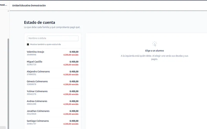Click Valentina Araujo's '4.200,00 vencido' amount
Viewport: 207px width, 129px height.
pyautogui.click(x=71, y=55)
